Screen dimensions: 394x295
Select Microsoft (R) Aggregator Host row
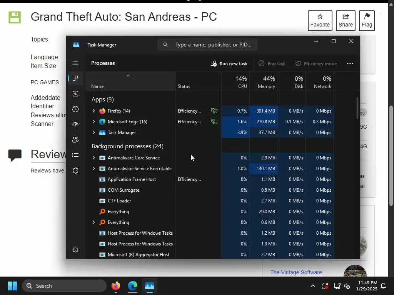210,254
